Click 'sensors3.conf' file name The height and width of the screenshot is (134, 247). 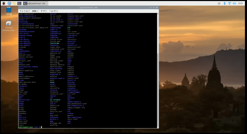coord(74,47)
